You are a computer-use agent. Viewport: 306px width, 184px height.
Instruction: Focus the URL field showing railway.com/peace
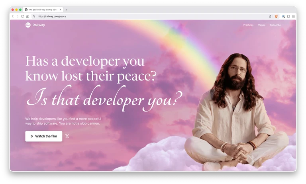pyautogui.click(x=52, y=16)
